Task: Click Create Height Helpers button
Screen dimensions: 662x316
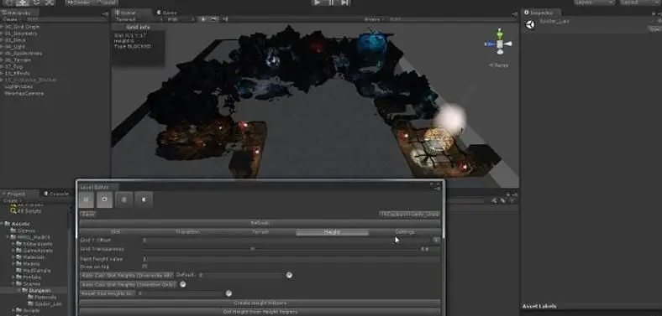Action: [260, 303]
